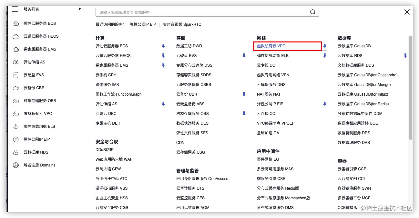This screenshot has height=218, width=419.
Task: Click the search magnifier icon
Action: coord(313,12)
